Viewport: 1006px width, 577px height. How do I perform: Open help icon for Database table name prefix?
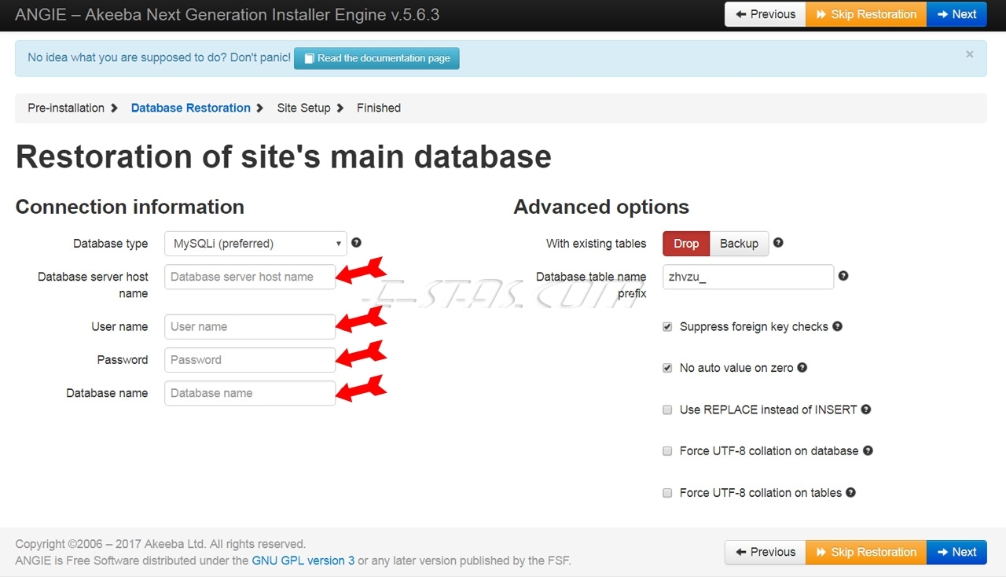click(843, 276)
